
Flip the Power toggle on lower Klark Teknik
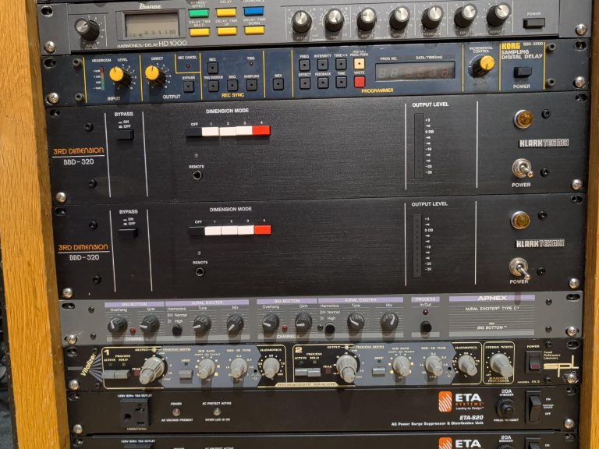(x=520, y=267)
